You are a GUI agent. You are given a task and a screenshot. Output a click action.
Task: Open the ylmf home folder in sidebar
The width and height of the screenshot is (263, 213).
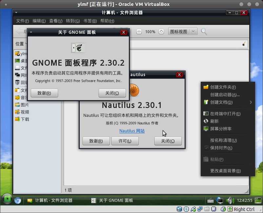point(21,54)
